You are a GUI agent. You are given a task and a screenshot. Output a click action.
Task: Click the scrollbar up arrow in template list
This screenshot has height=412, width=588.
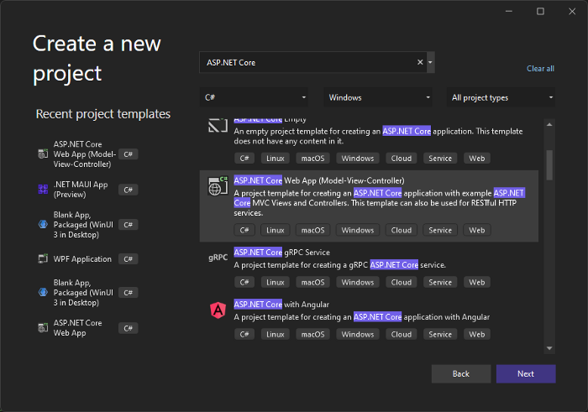click(x=549, y=124)
